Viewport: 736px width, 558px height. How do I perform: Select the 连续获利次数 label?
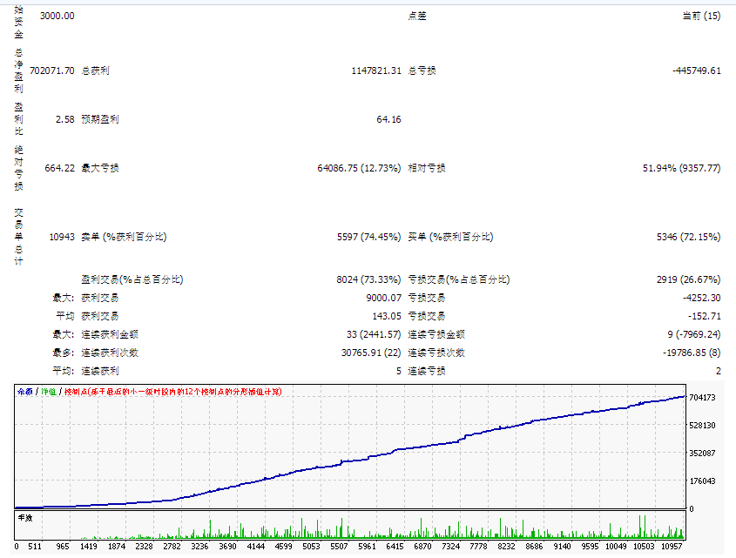pos(110,353)
